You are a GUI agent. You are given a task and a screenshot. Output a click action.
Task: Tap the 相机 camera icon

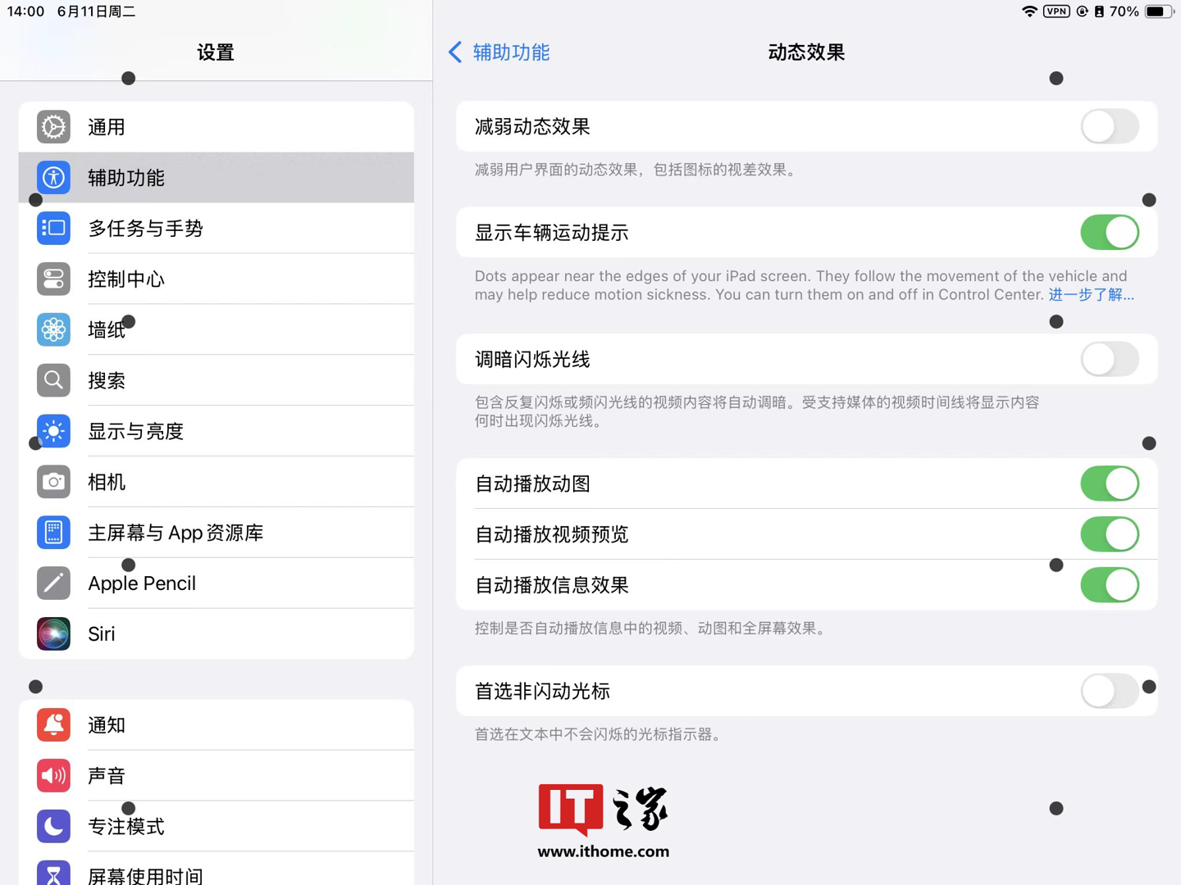pyautogui.click(x=53, y=482)
